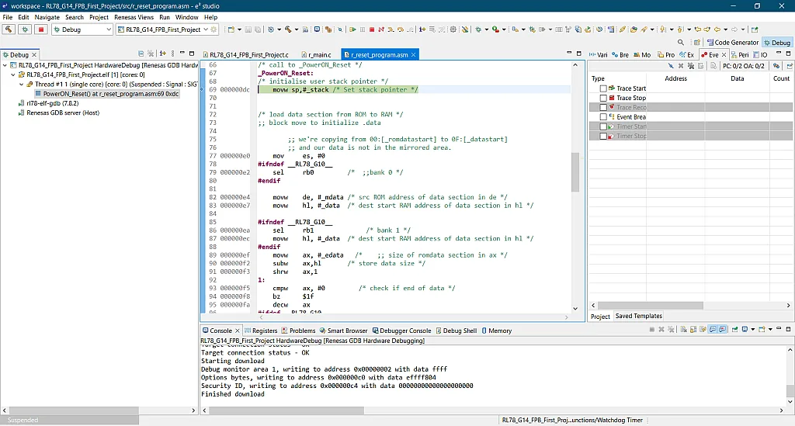The height and width of the screenshot is (426, 795).
Task: Open the Debug launch mode dropdown
Action: (108, 29)
